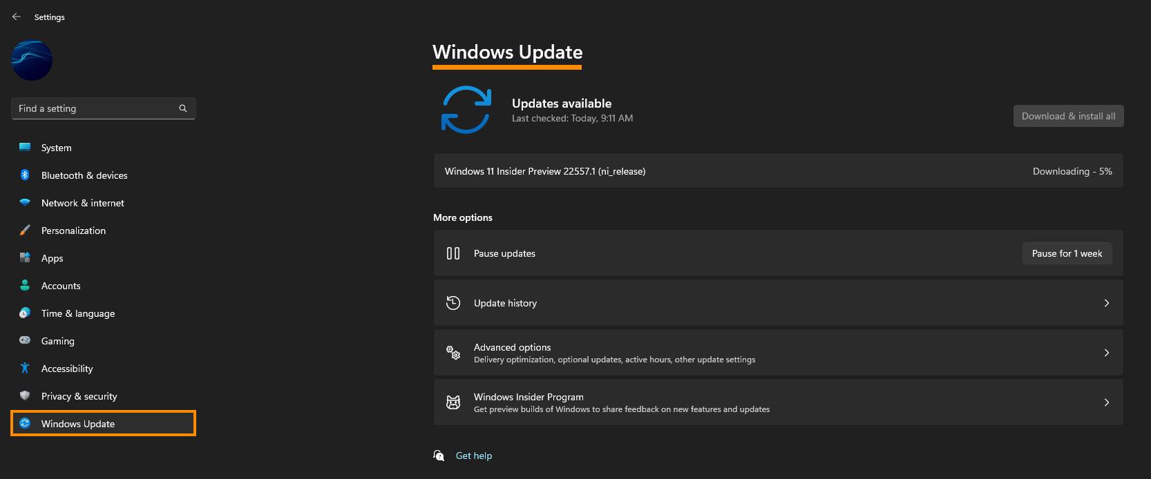Focus the Find a setting search box

104,108
